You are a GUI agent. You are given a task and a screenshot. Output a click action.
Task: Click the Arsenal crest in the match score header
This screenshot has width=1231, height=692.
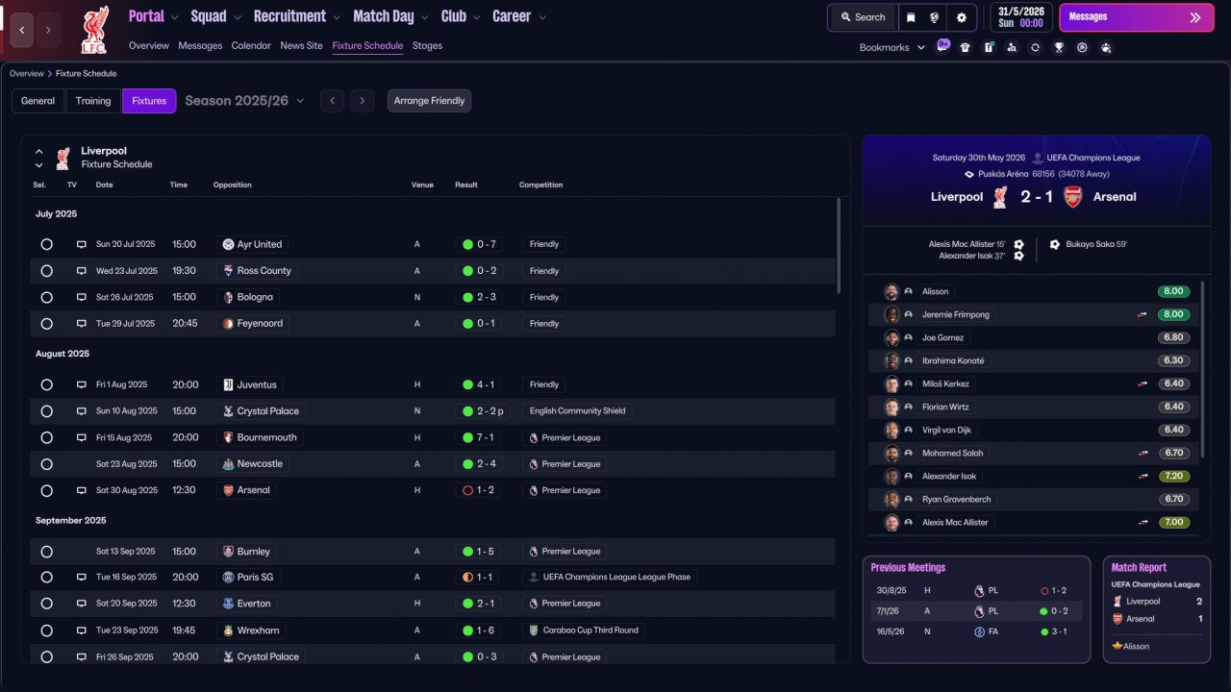tap(1072, 197)
